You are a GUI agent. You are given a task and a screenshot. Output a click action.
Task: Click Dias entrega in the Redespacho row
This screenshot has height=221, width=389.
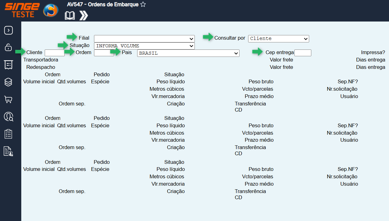click(x=371, y=67)
